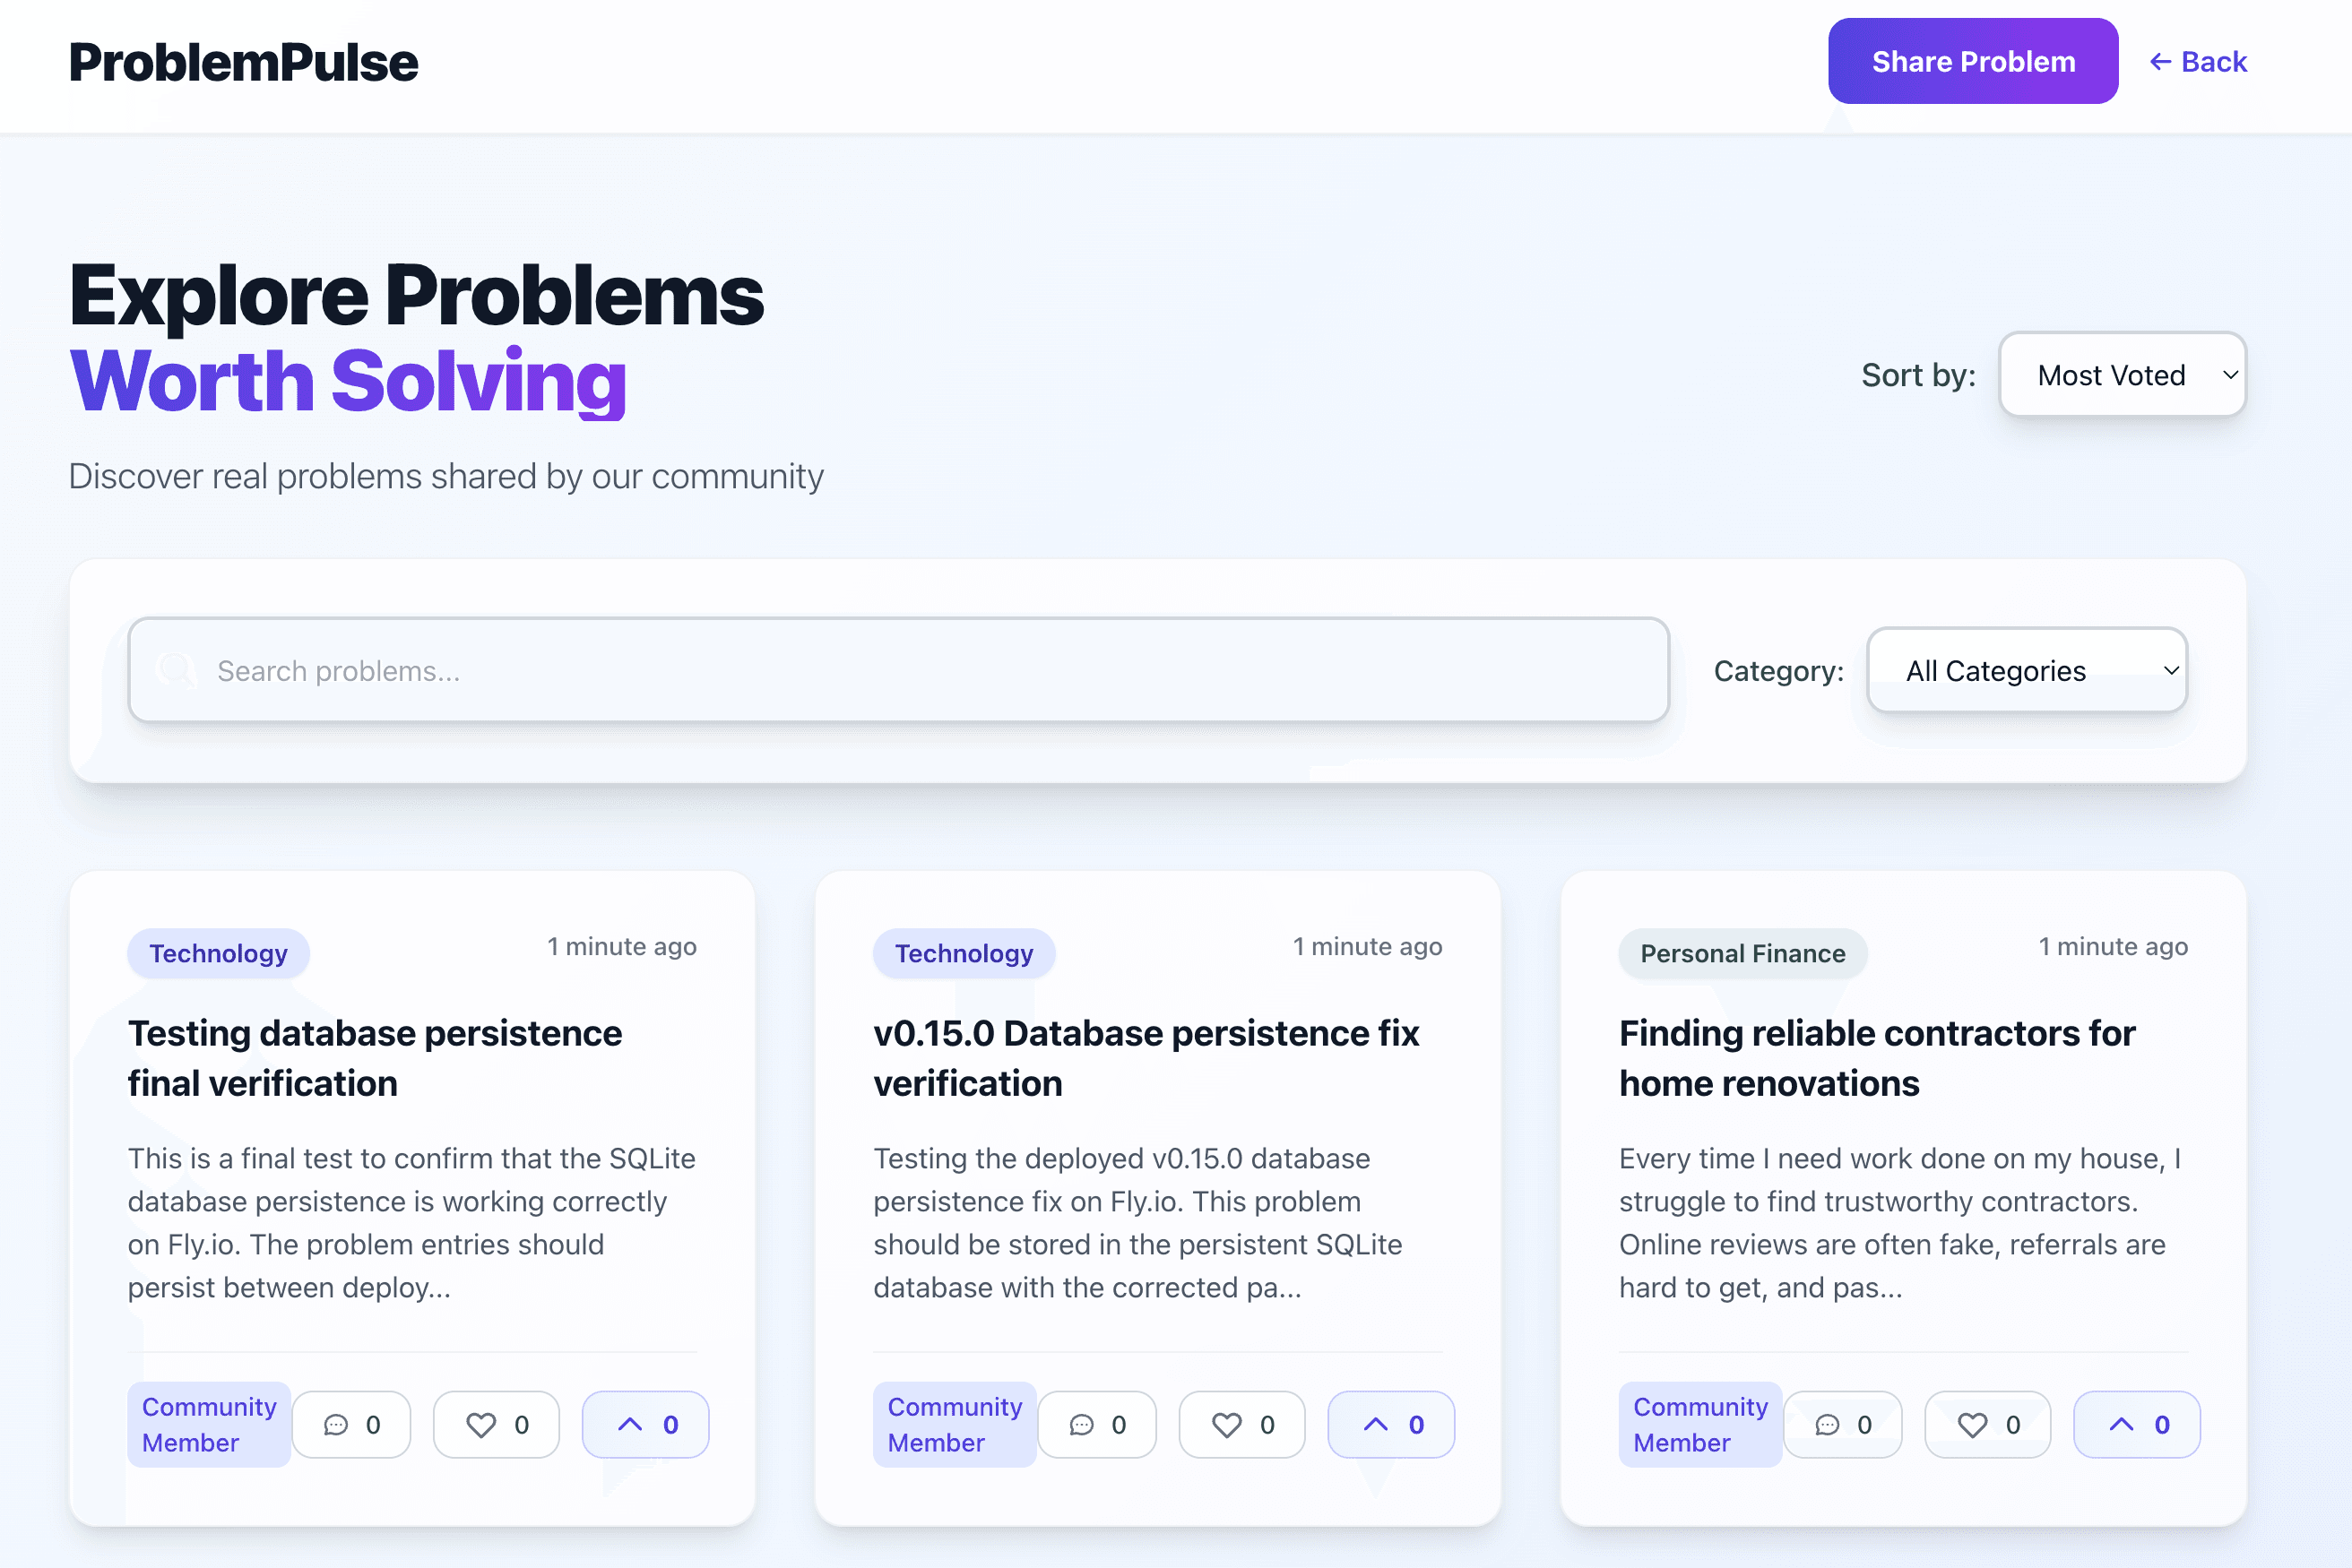
Task: Click the search magnifier icon
Action: pyautogui.click(x=176, y=670)
